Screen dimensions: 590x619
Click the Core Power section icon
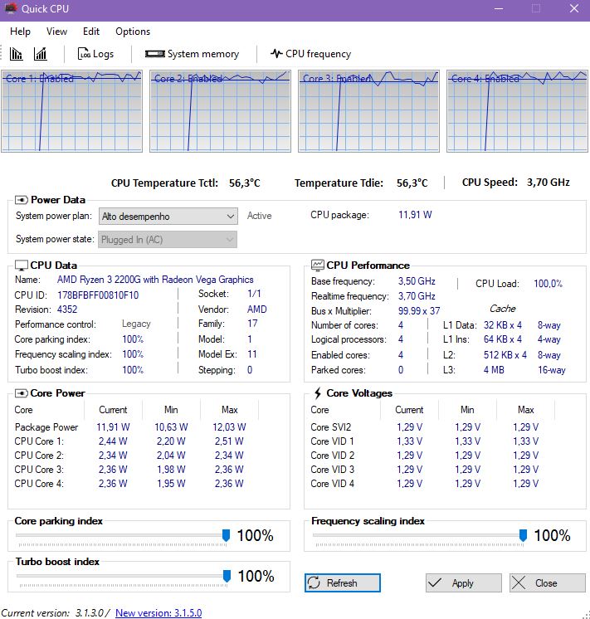tap(22, 393)
